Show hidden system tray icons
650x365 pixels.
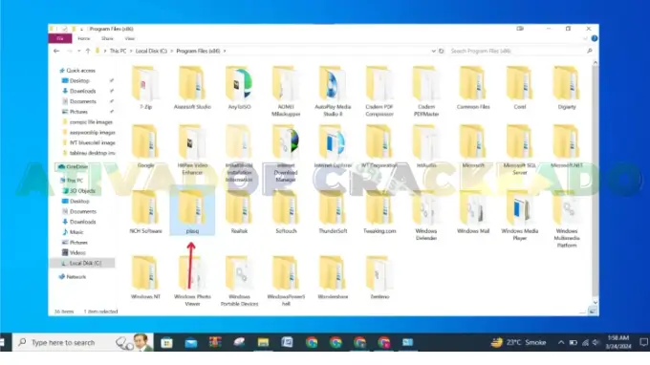pyautogui.click(x=561, y=343)
